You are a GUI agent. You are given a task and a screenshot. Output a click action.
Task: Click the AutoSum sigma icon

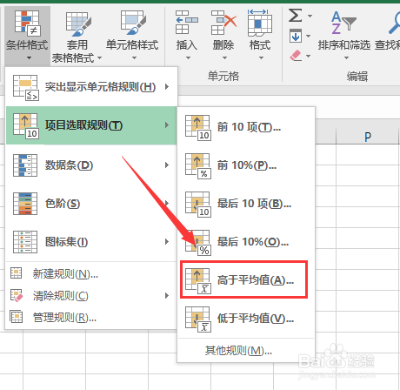click(x=295, y=15)
